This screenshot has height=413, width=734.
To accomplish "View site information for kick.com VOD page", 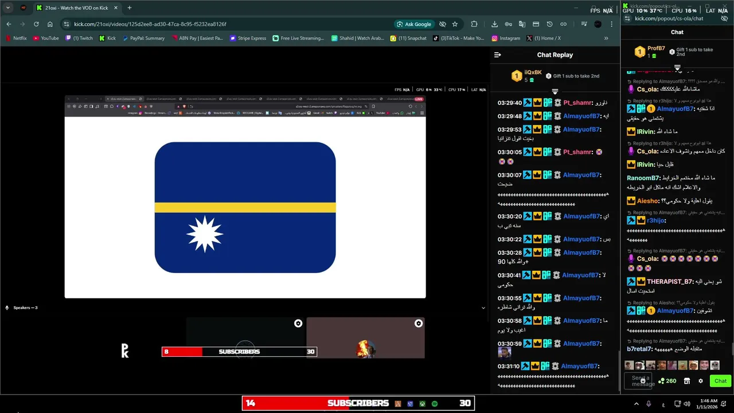I will point(67,24).
